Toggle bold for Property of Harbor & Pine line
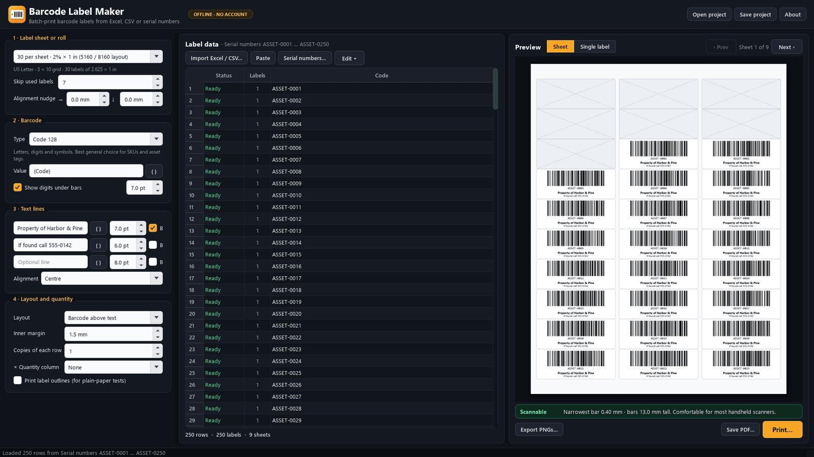 pyautogui.click(x=153, y=228)
